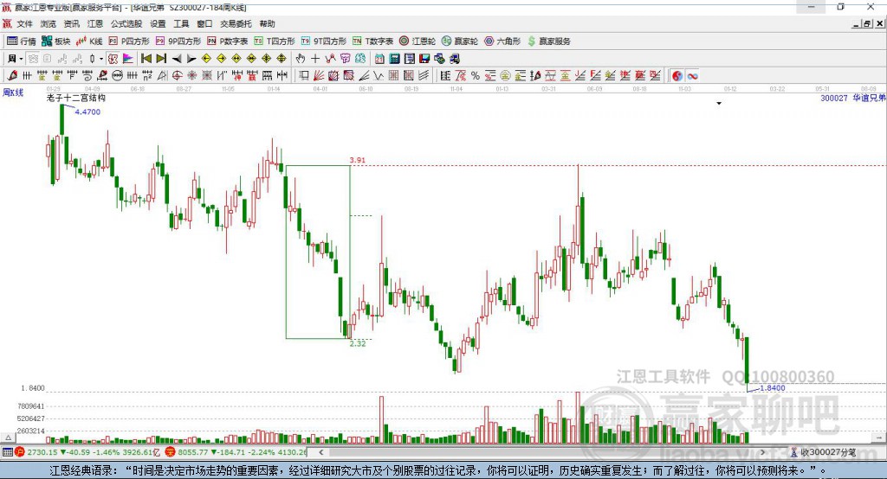
Task: Click the 深 index badge in status bar
Action: click(171, 452)
